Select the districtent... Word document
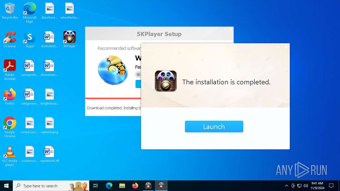The height and width of the screenshot is (191, 340). tap(49, 40)
